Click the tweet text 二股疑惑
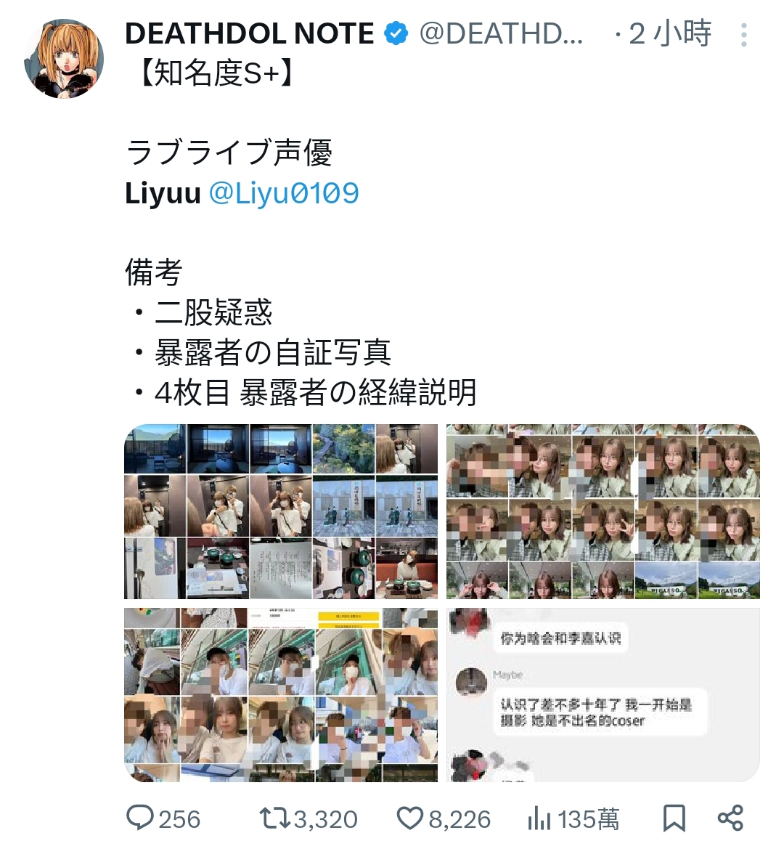784x841 pixels. tap(213, 312)
